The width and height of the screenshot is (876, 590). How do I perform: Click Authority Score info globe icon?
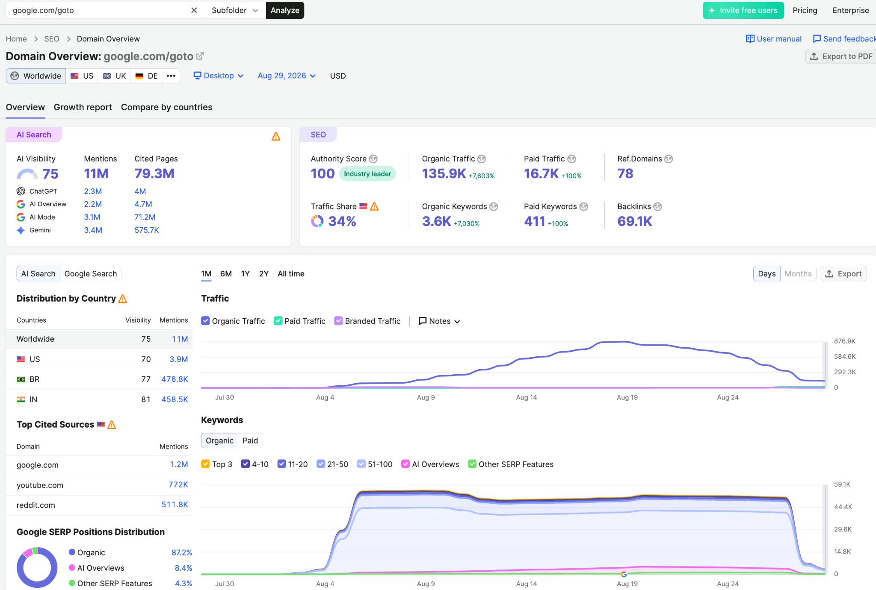tap(373, 159)
